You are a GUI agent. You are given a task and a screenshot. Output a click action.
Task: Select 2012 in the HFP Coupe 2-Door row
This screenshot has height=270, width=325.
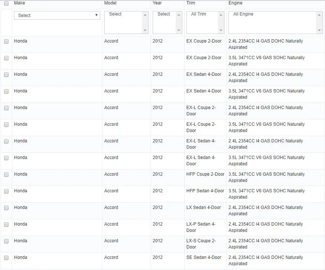pos(158,174)
